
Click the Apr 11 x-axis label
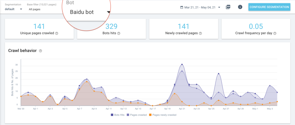coord(109,109)
